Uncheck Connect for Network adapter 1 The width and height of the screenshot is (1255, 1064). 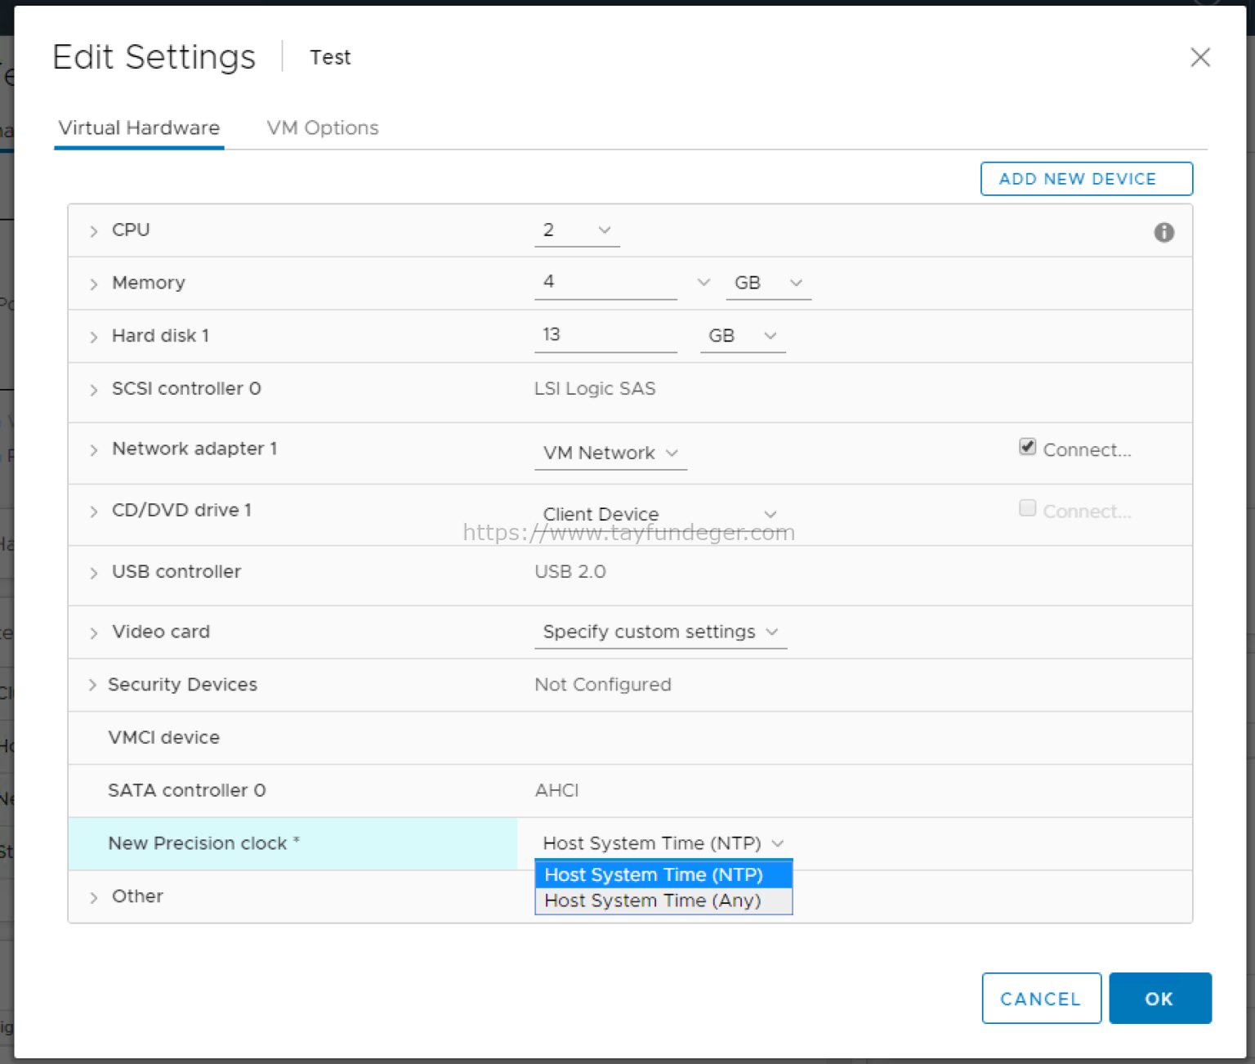click(x=1027, y=447)
